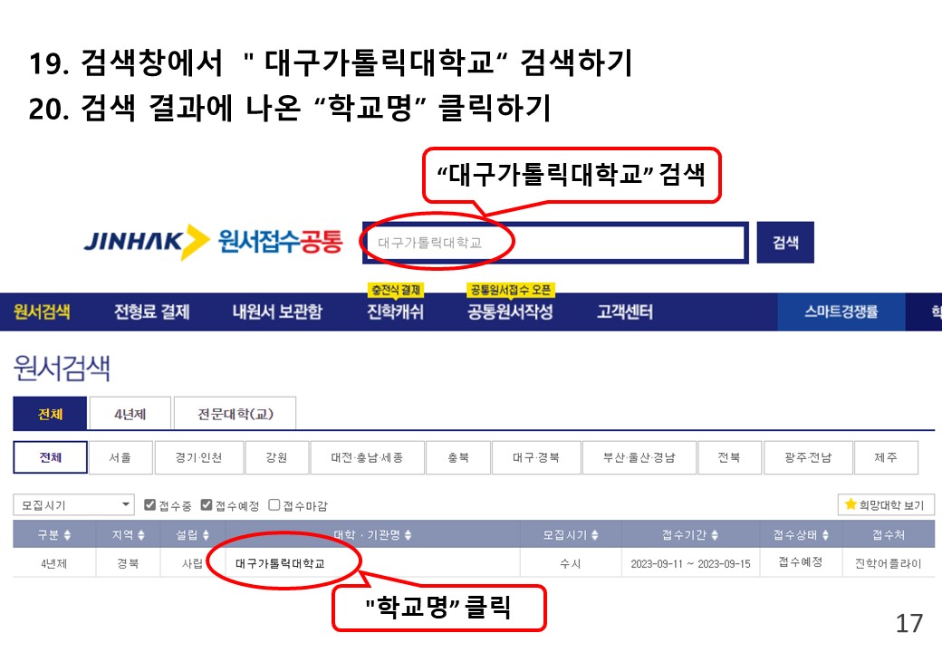
Task: Toggle the 접수중 checkbox
Action: (x=150, y=505)
